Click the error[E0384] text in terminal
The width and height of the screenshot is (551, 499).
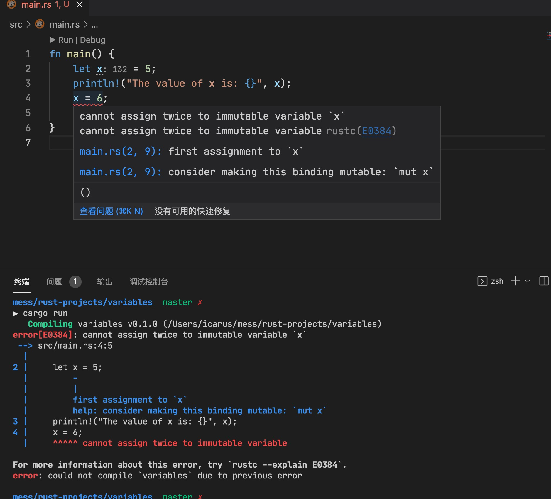(x=43, y=335)
